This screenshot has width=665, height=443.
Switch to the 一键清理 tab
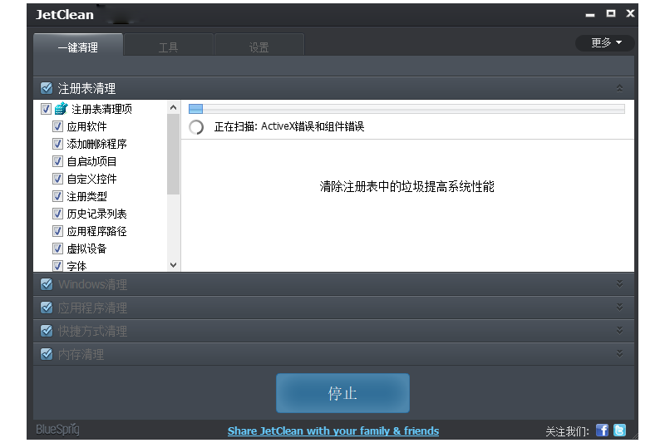pyautogui.click(x=78, y=46)
